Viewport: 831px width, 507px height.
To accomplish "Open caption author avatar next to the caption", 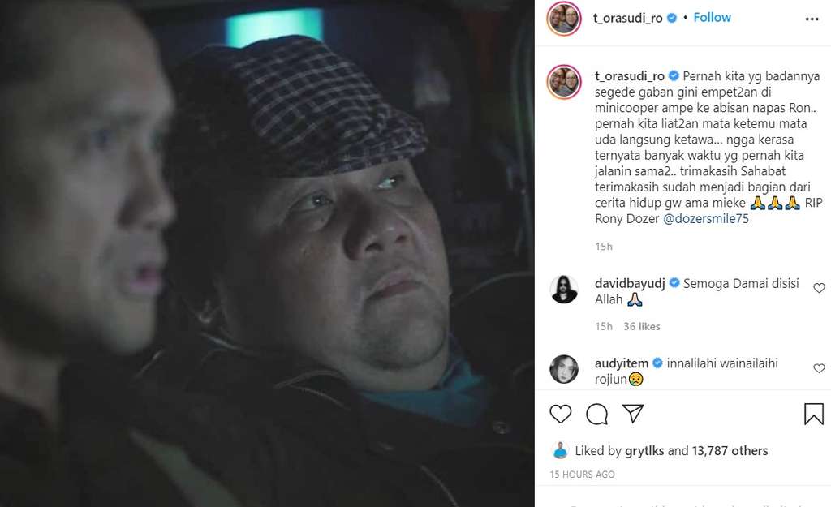I will pos(564,82).
